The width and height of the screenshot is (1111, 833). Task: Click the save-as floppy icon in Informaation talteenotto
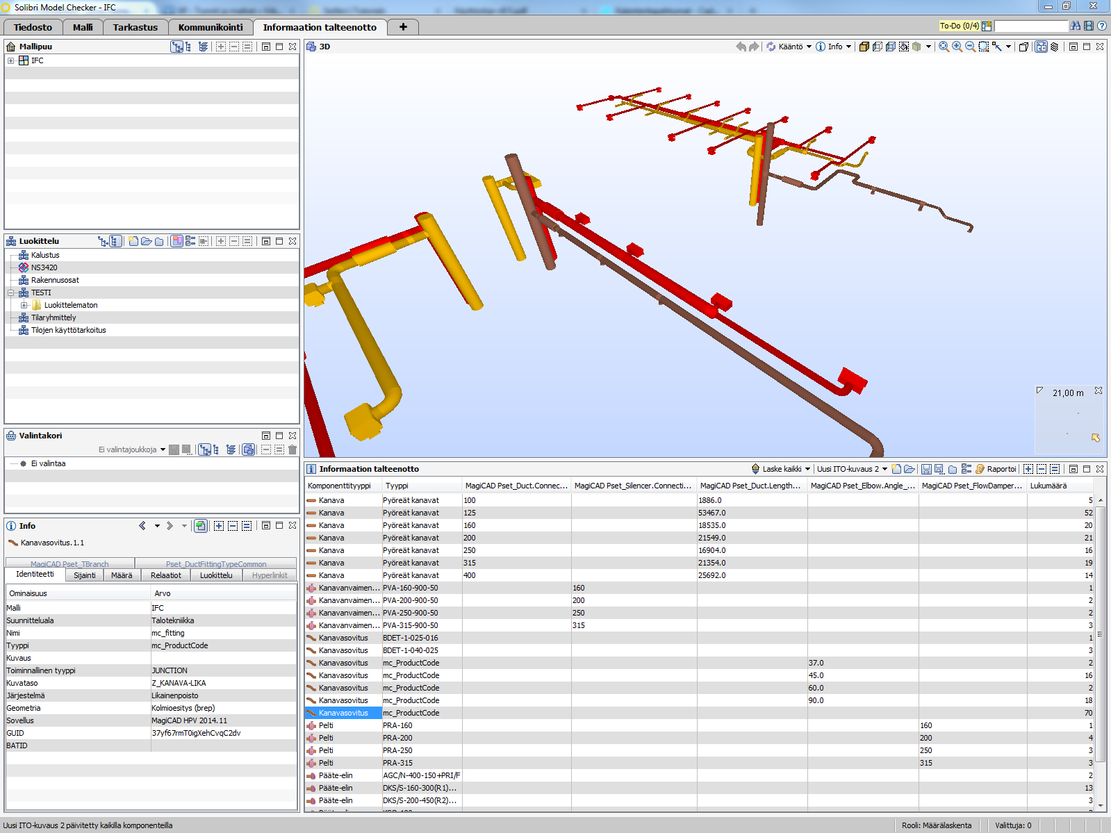coord(939,469)
